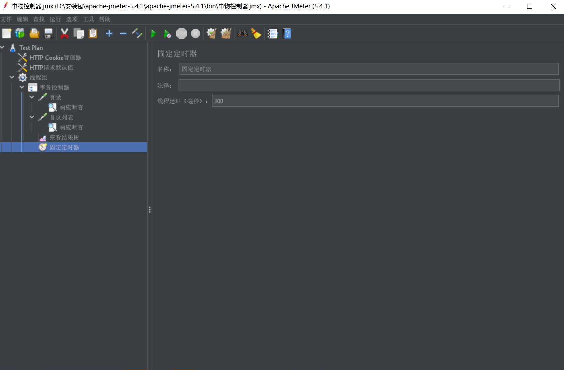Image resolution: width=564 pixels, height=370 pixels.
Task: Click the 名称 name input field
Action: (369, 69)
